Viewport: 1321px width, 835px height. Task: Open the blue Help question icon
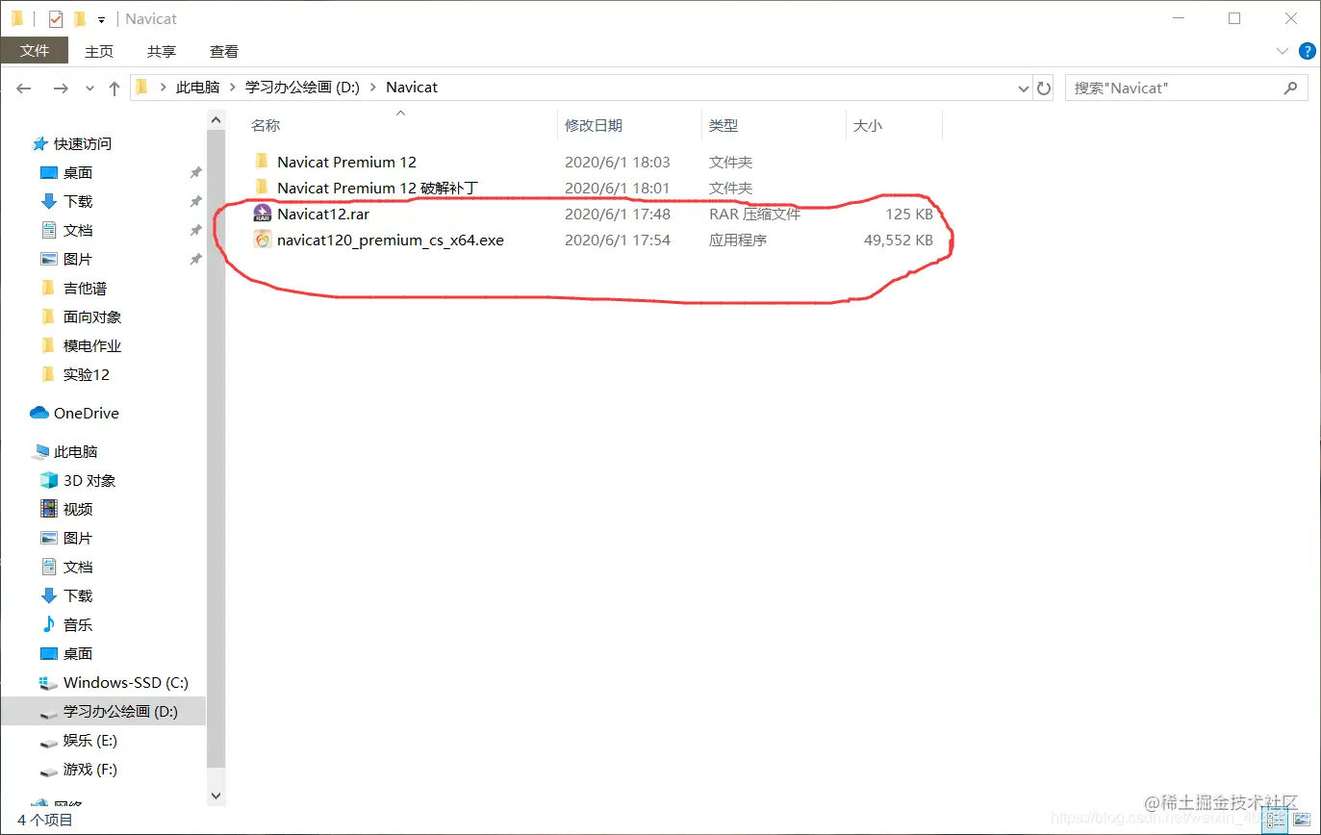pyautogui.click(x=1308, y=51)
